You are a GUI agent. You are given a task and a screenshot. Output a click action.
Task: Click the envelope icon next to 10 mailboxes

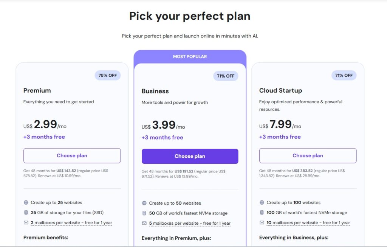click(262, 222)
